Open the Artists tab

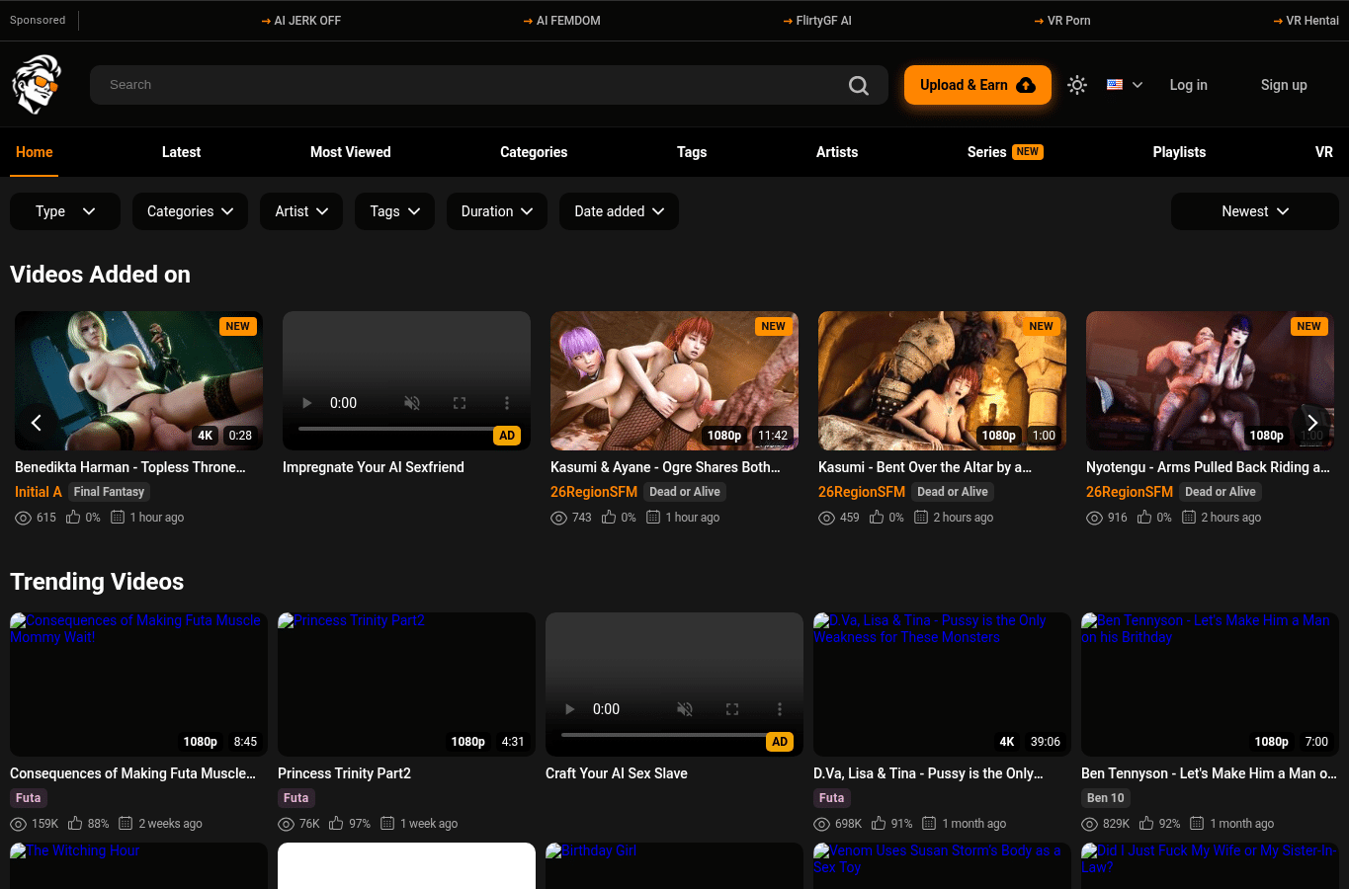837,152
